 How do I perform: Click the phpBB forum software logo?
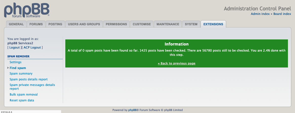pyautogui.click(x=27, y=11)
